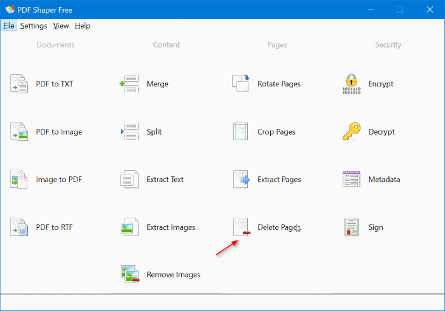The height and width of the screenshot is (311, 445).
Task: Choose the Rotate Pages label
Action: pos(279,84)
